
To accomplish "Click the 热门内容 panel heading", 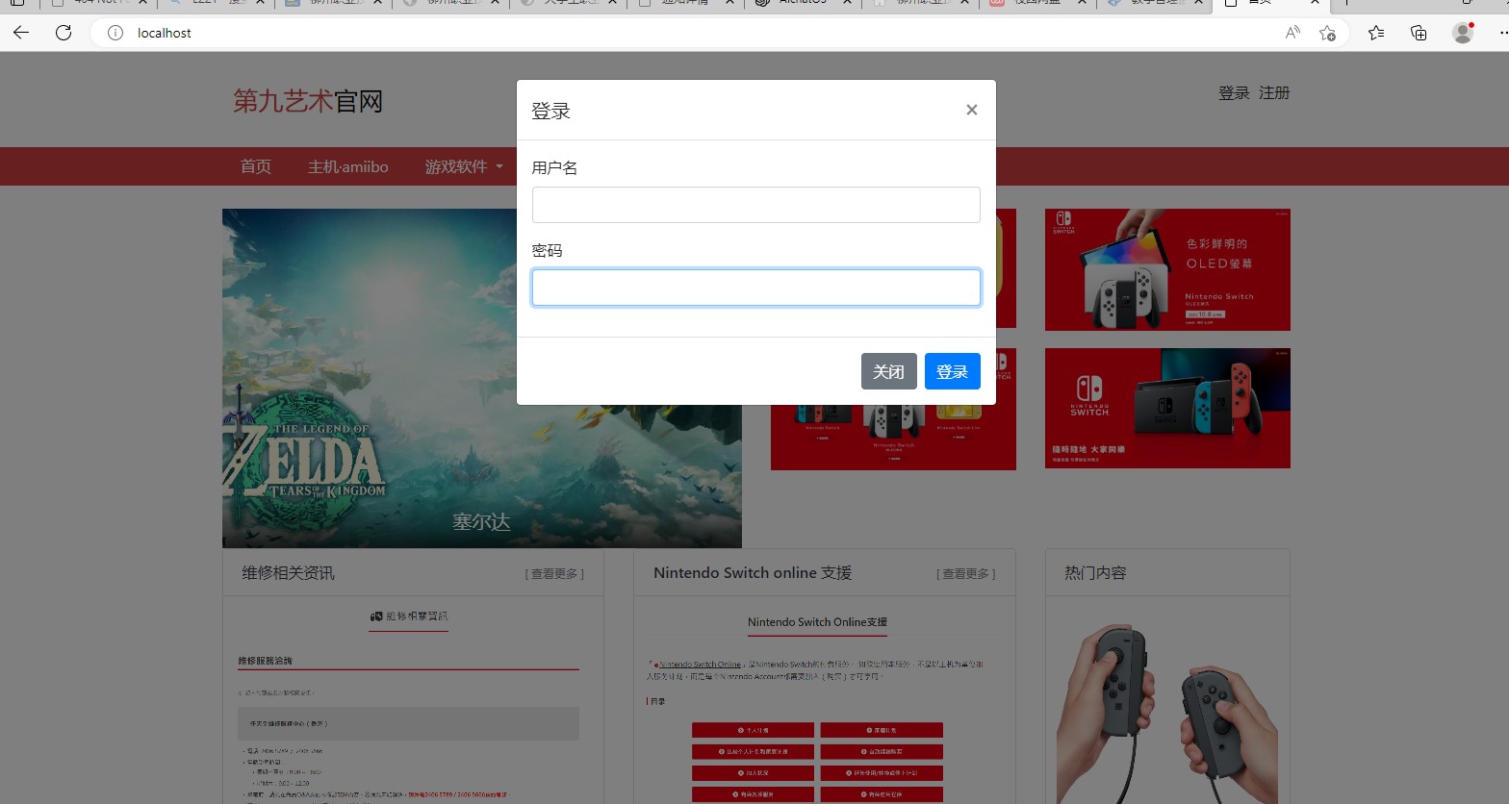I will click(x=1095, y=573).
